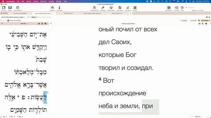Open the HMT-W4 pane module dropdown
This screenshot has height=118, width=211.
coord(24,24)
